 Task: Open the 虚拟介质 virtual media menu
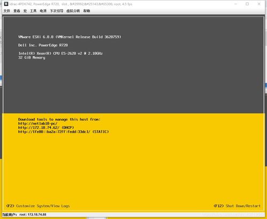pyautogui.click(x=73, y=11)
